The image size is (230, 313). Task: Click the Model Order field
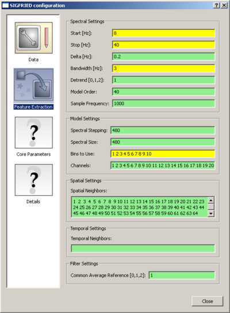(163, 92)
